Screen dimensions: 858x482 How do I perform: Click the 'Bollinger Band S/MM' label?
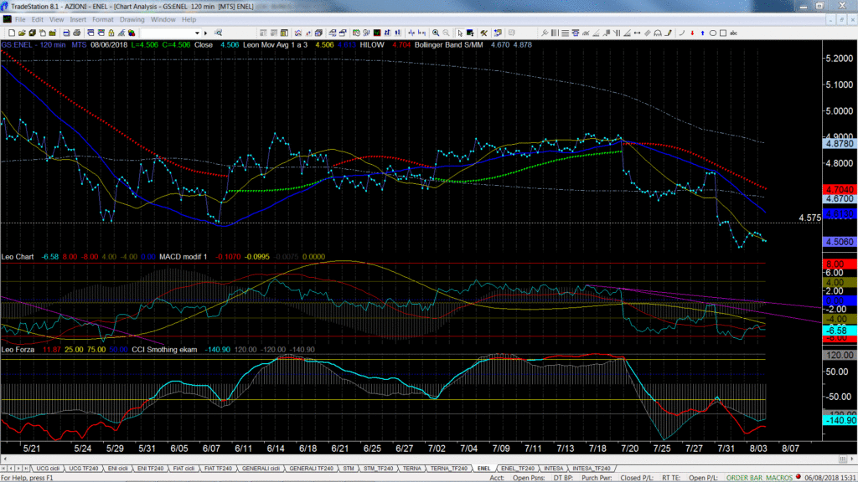[x=449, y=45]
